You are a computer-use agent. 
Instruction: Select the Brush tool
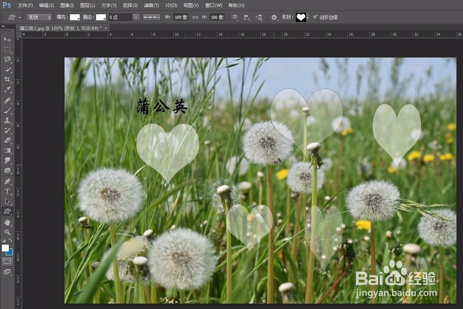point(7,111)
